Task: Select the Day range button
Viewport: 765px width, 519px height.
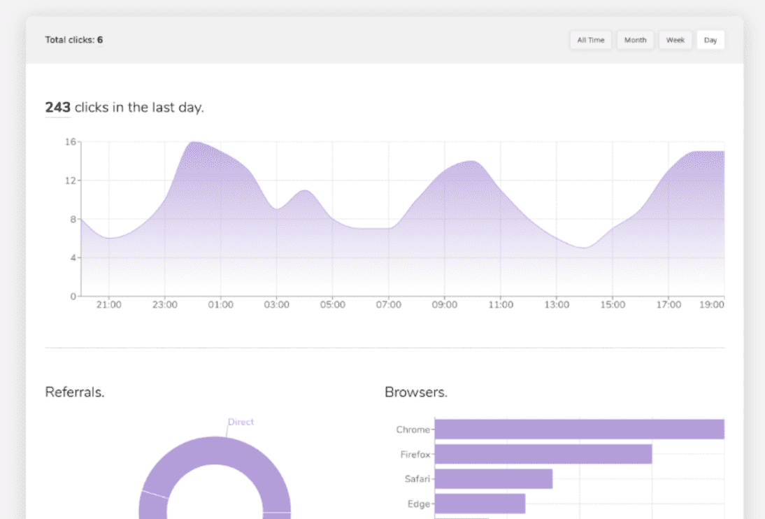Action: [x=710, y=40]
